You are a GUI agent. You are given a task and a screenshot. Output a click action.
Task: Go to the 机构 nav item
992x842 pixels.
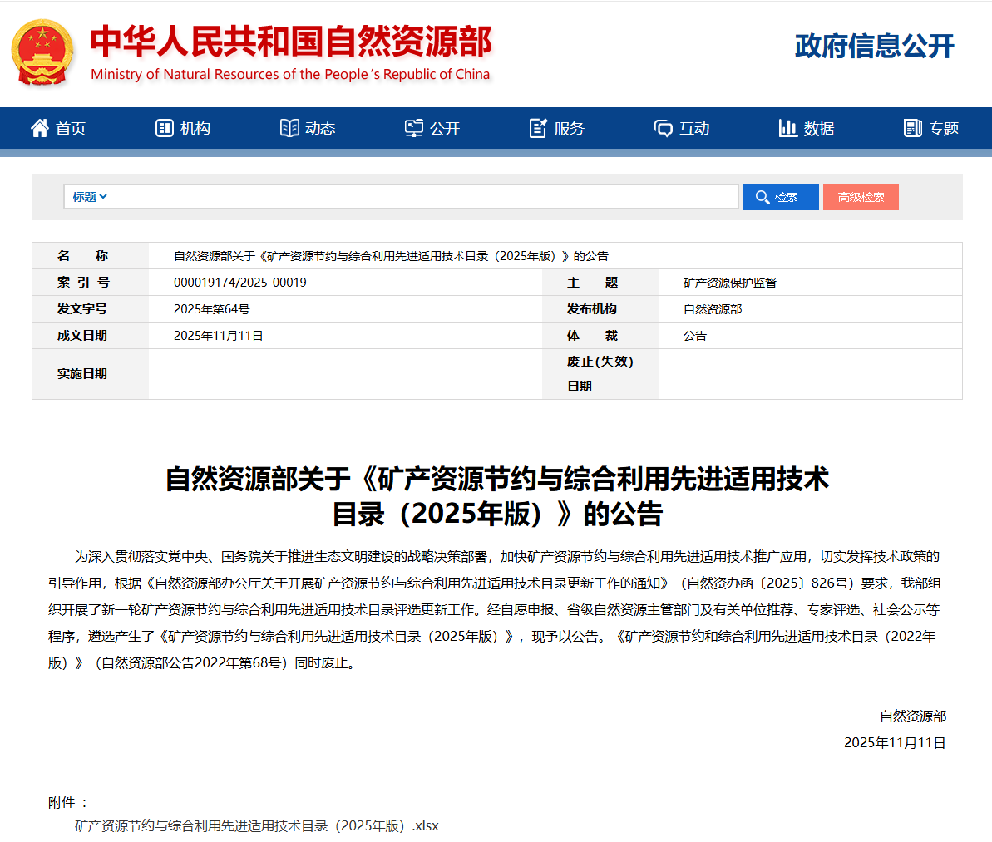click(183, 128)
